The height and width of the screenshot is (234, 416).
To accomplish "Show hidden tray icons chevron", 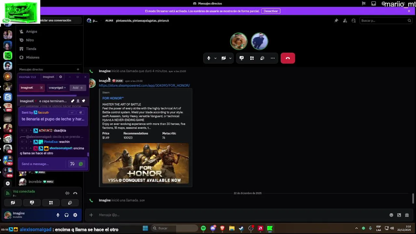I will (357, 228).
